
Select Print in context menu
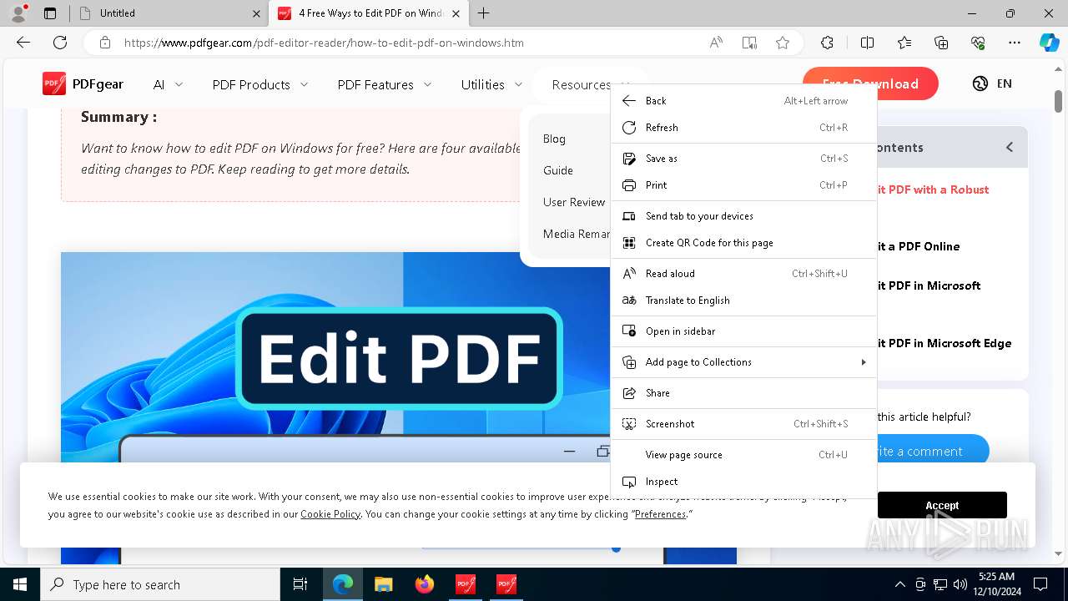(744, 185)
